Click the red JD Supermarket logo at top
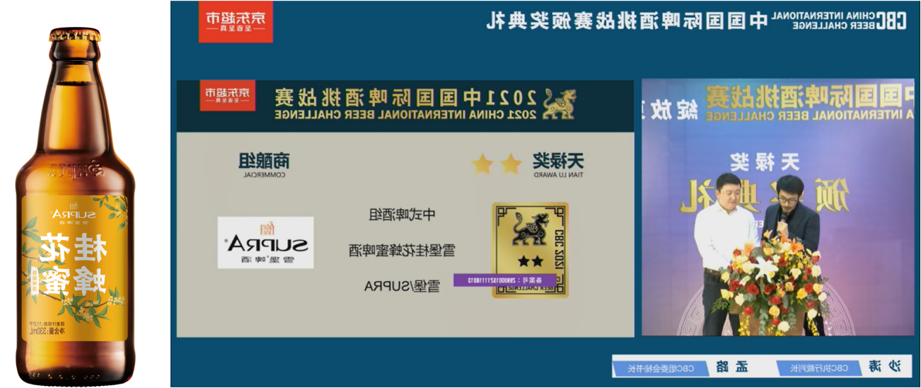Image resolution: width=921 pixels, height=388 pixels. (x=235, y=22)
